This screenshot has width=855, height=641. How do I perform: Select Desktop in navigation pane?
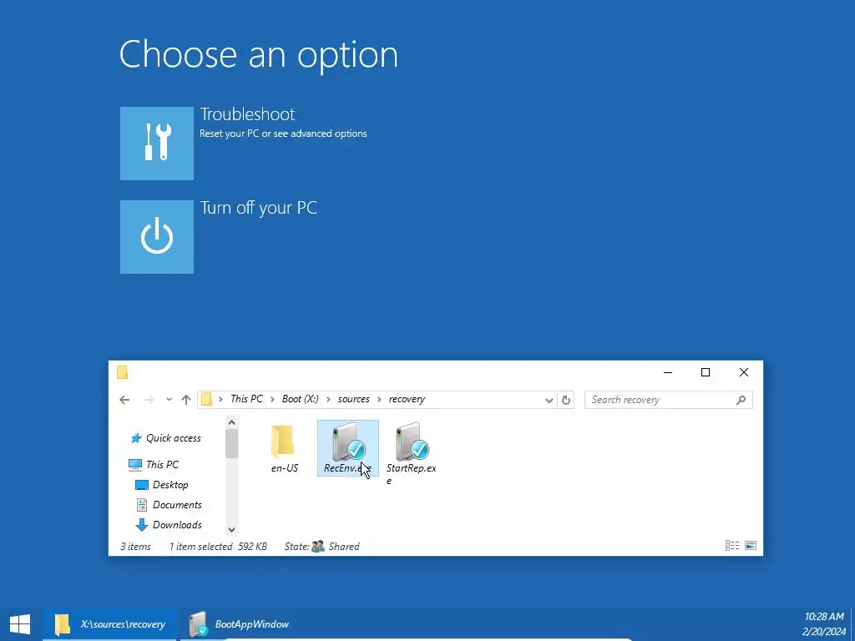coord(161,485)
